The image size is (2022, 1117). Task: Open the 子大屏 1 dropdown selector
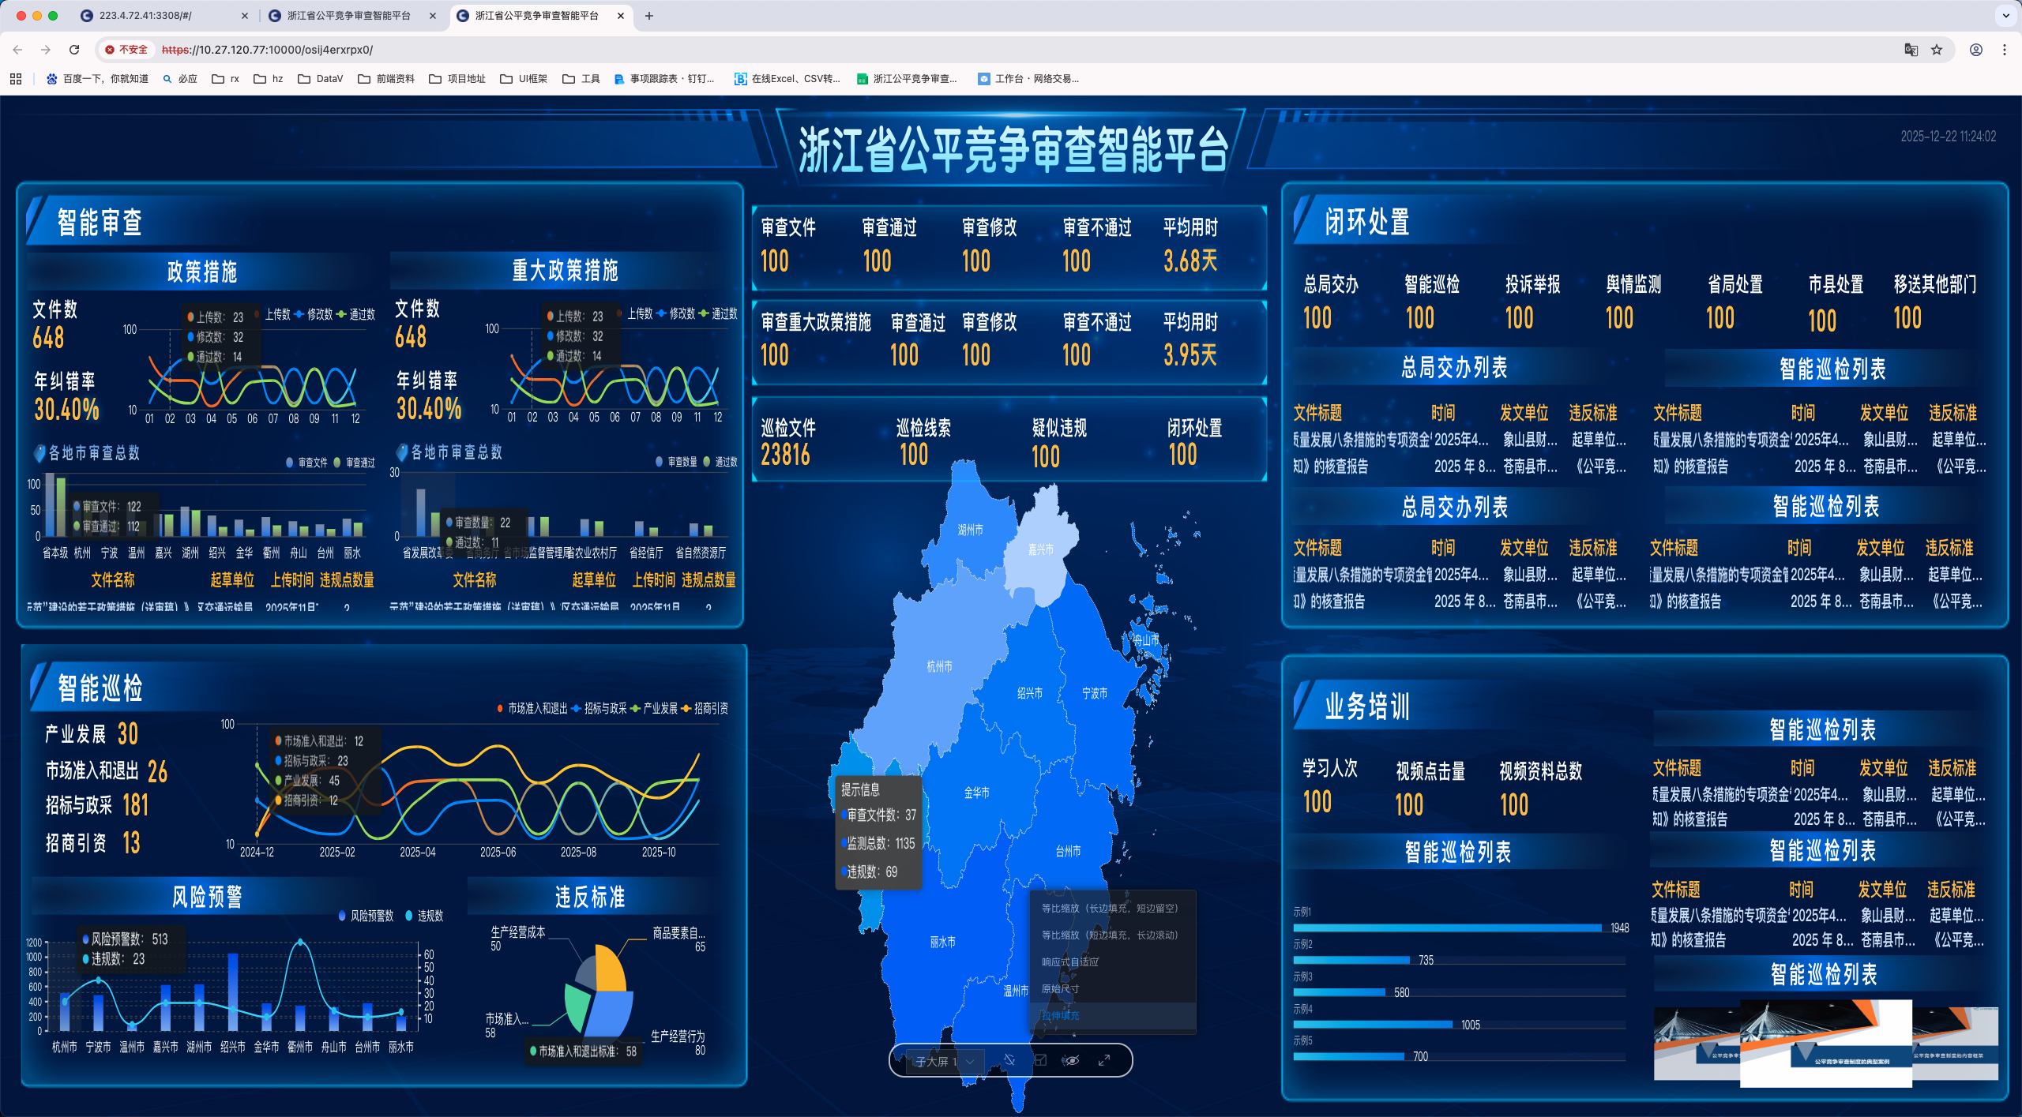(945, 1061)
